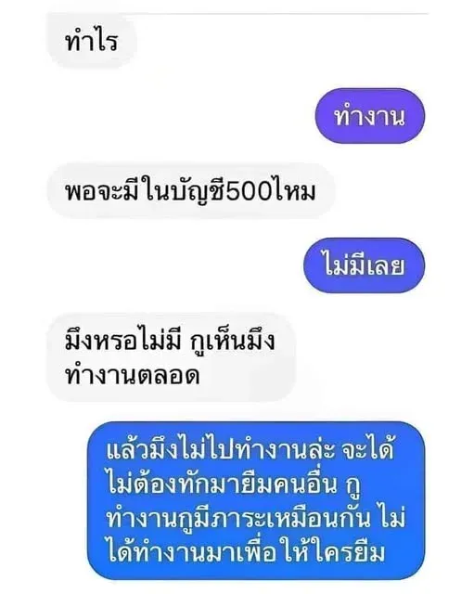This screenshot has width=474, height=594.
Task: Click the word 'ไหม' after 500
Action: tap(295, 191)
